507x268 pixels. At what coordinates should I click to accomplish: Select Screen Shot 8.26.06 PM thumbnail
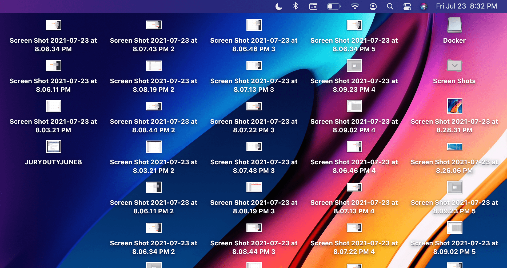(x=454, y=147)
